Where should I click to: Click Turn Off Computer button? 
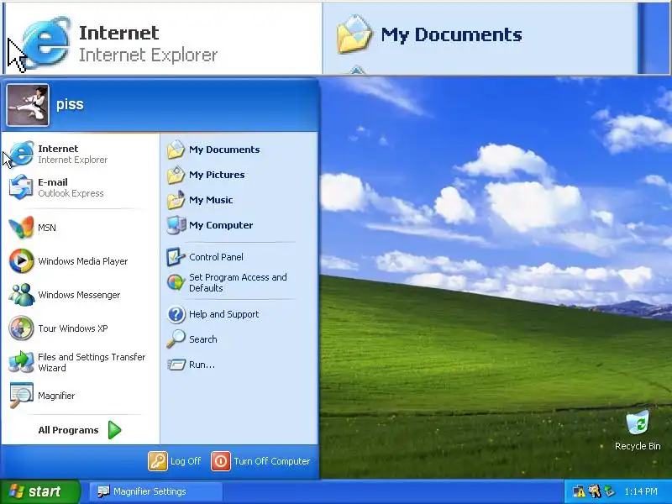tap(260, 461)
